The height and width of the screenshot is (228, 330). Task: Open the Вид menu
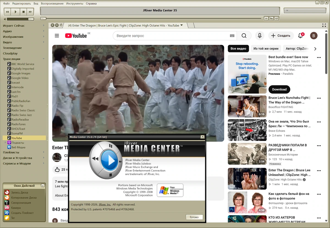(x=36, y=4)
